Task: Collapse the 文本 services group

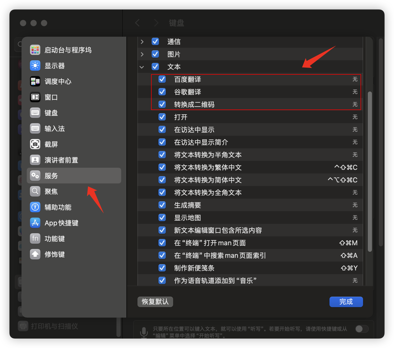Action: 142,67
